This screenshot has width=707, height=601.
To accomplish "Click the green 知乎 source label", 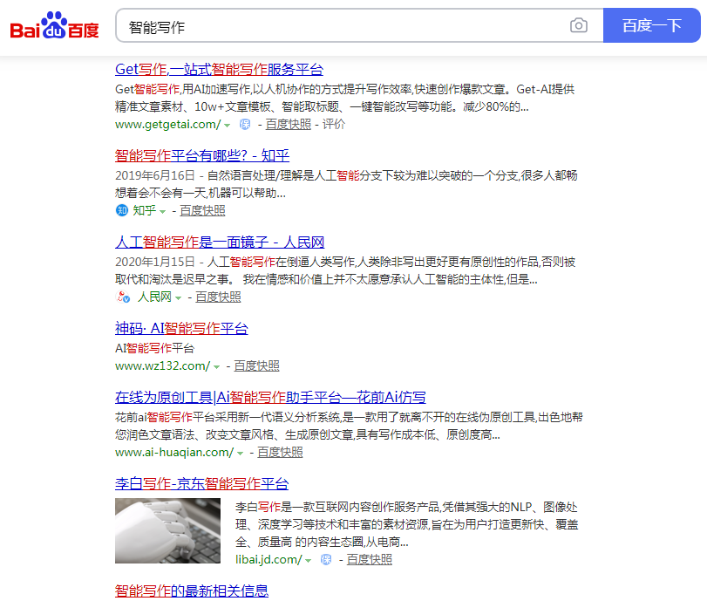I will click(145, 210).
